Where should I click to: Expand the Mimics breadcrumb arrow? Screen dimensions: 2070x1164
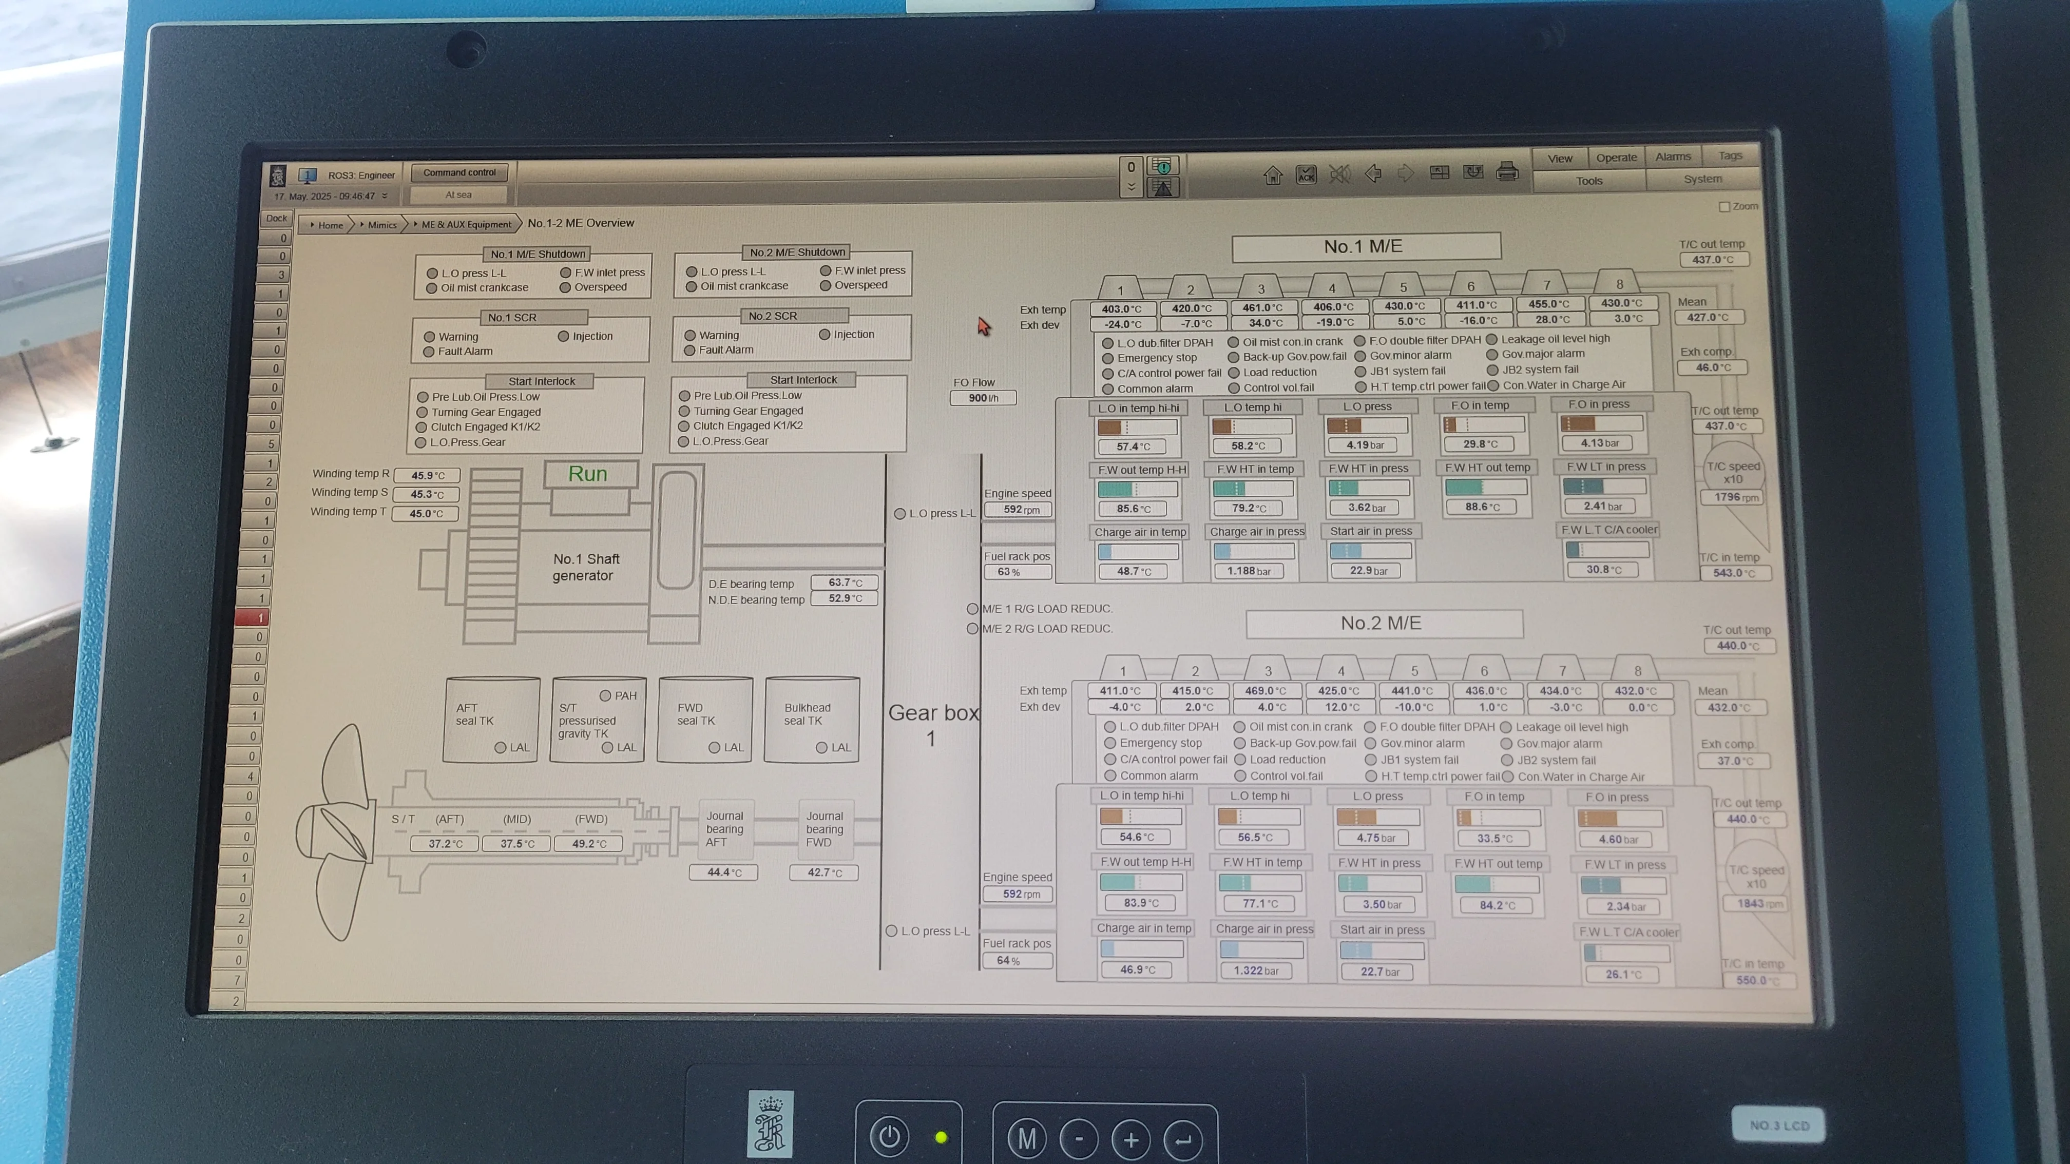coord(362,225)
